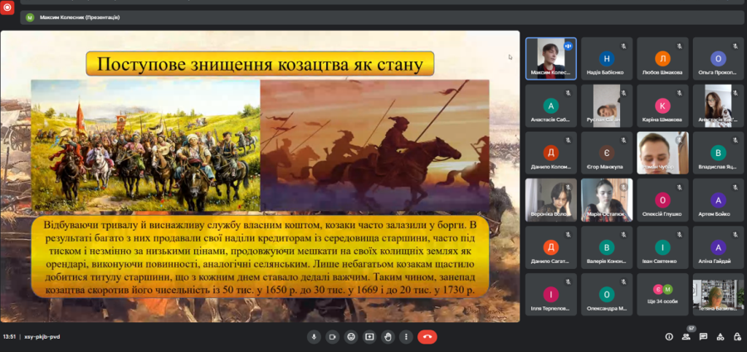
Task: Click the 13:51 clock text
Action: pyautogui.click(x=9, y=337)
